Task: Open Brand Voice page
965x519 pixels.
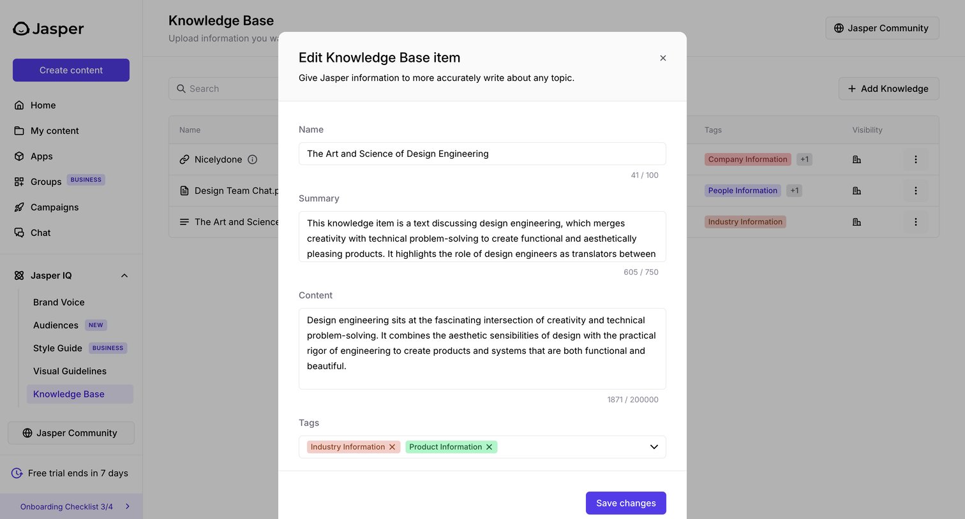Action: point(59,302)
